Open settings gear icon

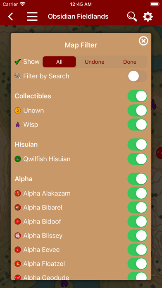(148, 17)
